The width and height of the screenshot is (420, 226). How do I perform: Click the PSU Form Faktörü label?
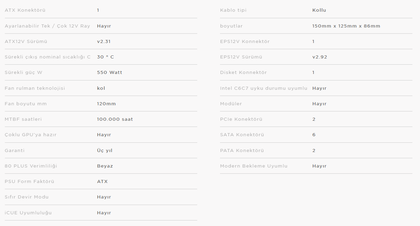click(x=30, y=182)
